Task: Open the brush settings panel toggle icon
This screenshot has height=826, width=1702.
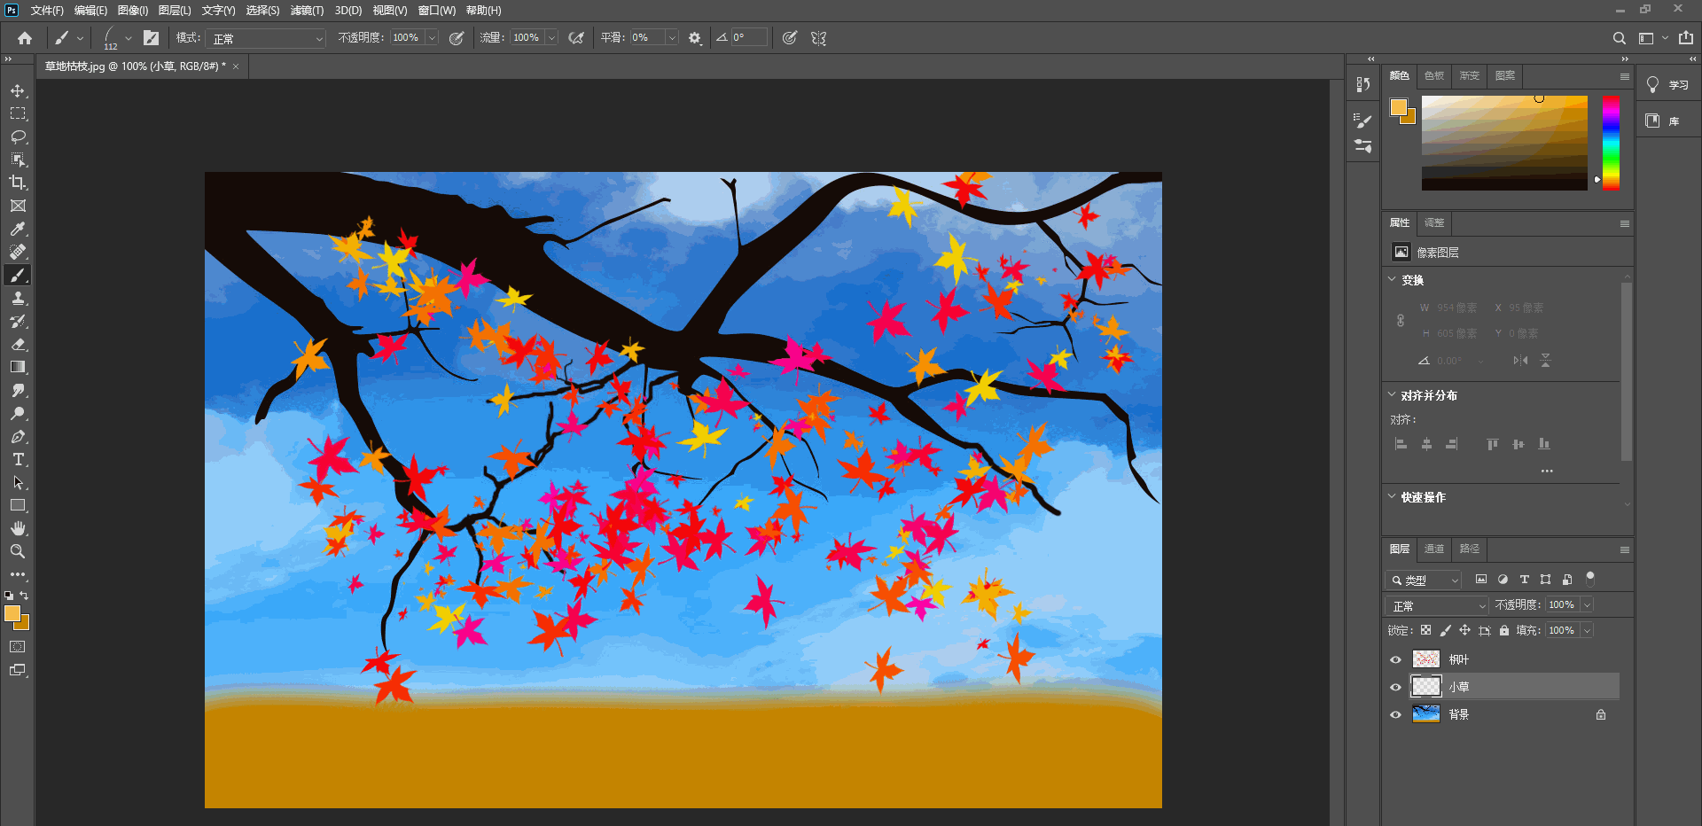Action: 152,38
